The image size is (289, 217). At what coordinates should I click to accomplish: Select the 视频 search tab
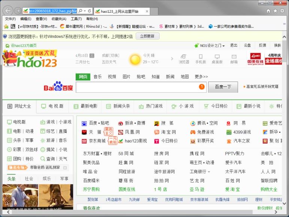112,77
